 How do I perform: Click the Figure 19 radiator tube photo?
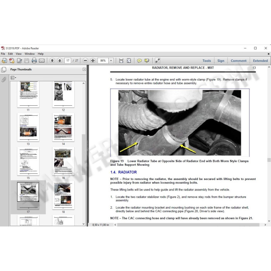click(180, 123)
